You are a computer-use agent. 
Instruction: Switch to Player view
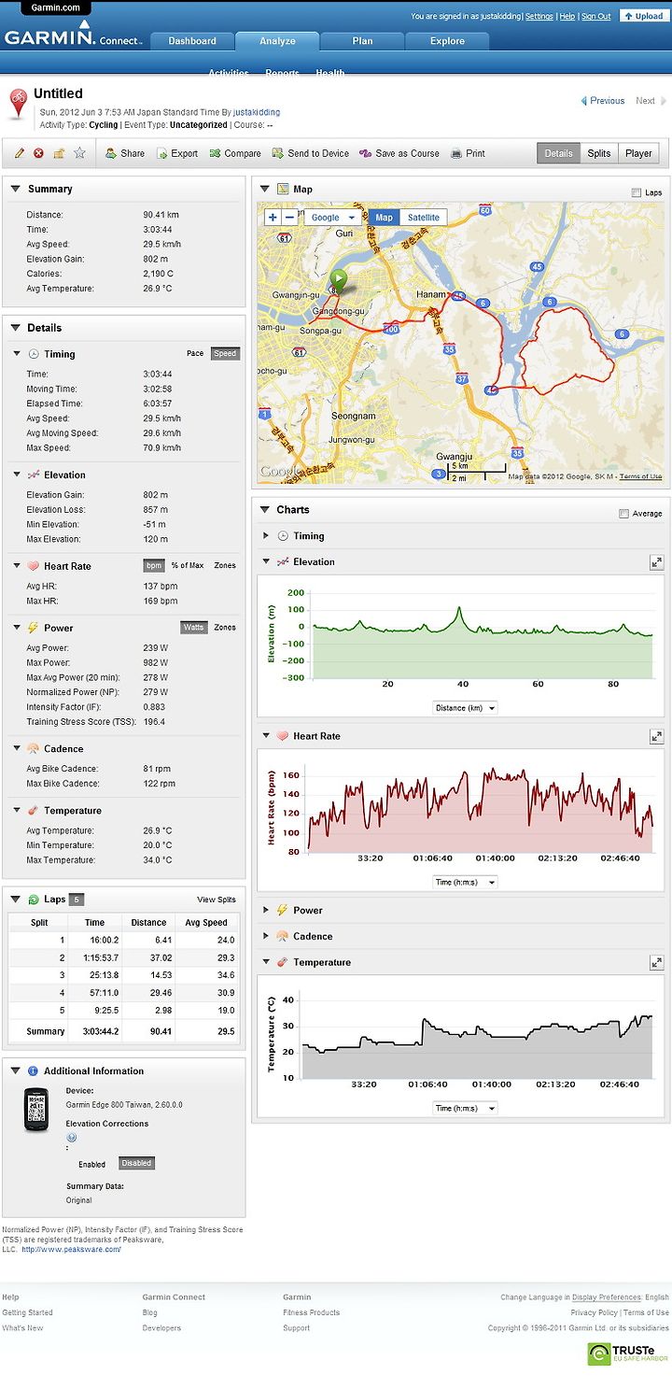639,154
